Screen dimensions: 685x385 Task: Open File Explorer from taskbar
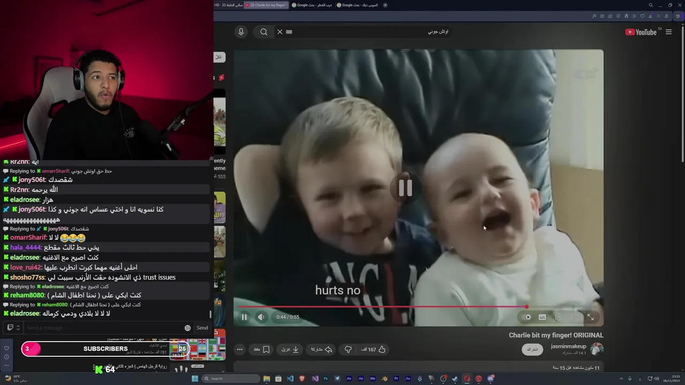pos(267,379)
